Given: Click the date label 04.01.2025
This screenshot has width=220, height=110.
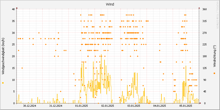Looking at the screenshot, I should coord(160,106).
